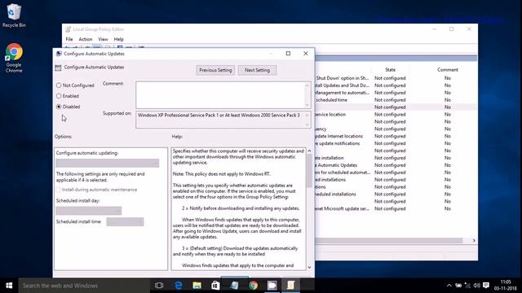Open the volume control in system tray
Viewport: 522px width, 293px height.
476,286
